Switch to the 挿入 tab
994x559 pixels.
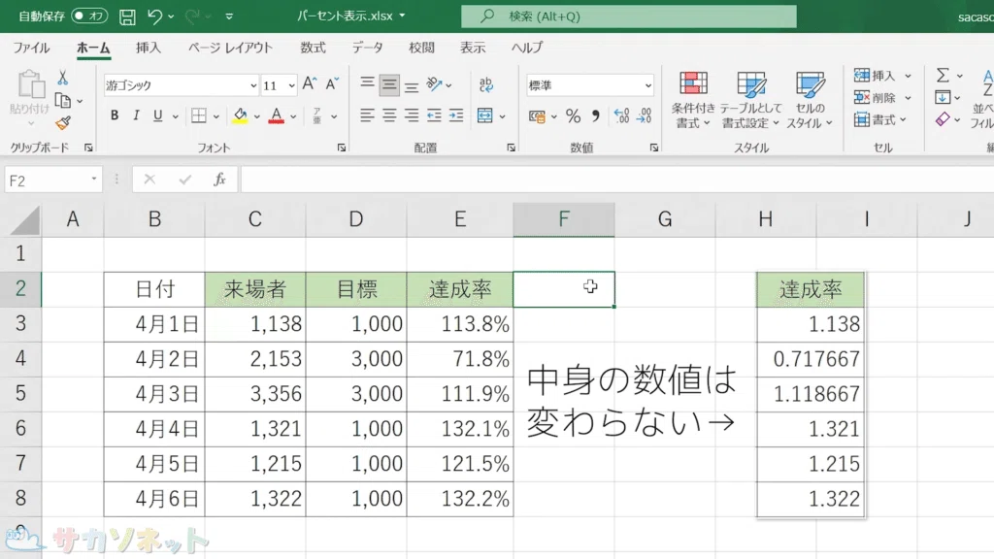[x=149, y=48]
